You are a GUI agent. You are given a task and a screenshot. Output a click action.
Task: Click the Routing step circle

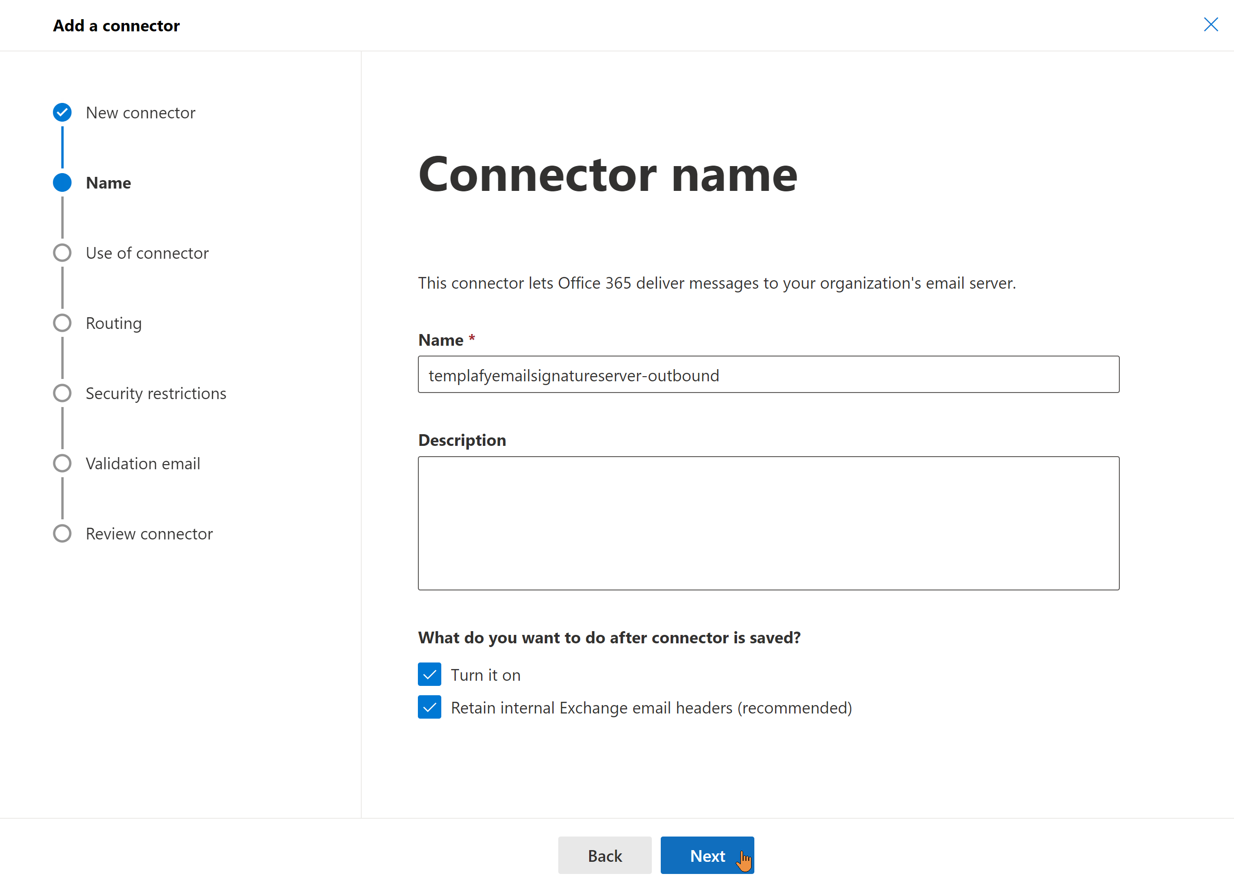(x=62, y=323)
